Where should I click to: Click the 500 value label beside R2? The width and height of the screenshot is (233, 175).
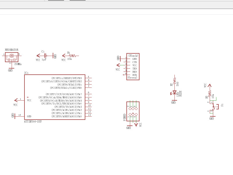pyautogui.click(x=178, y=84)
